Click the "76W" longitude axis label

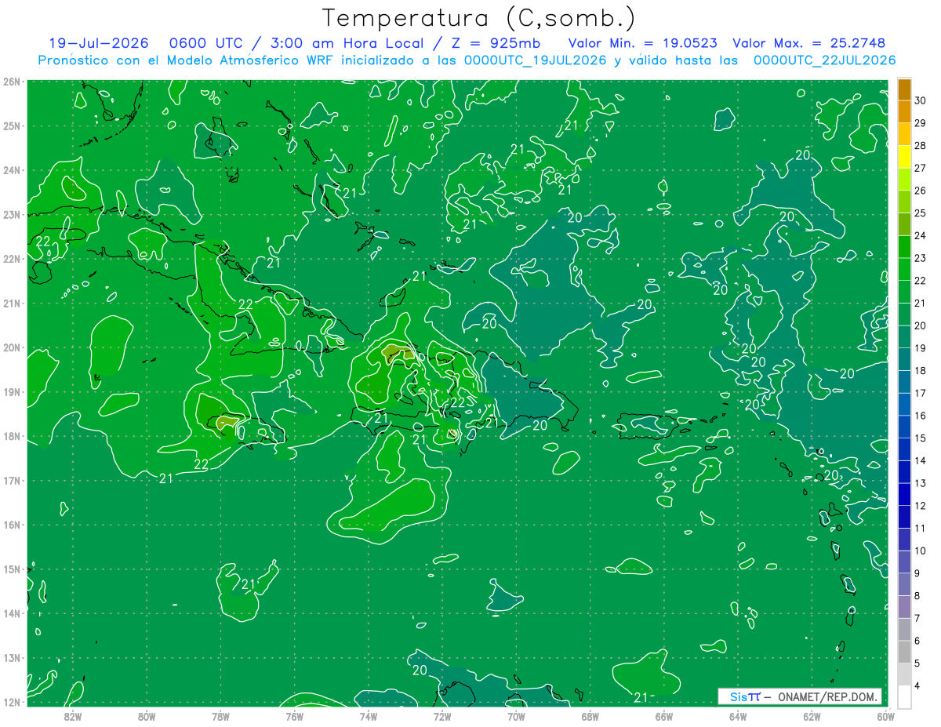point(294,716)
